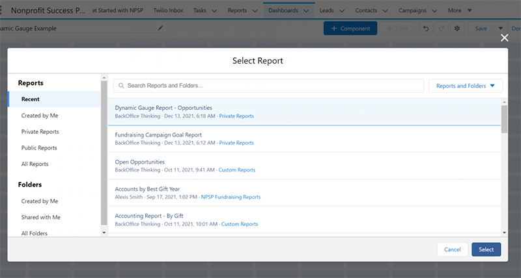Screen dimensions: 521x278
Task: Click the pencil edit icon beside dashboard name
Action: [x=161, y=29]
